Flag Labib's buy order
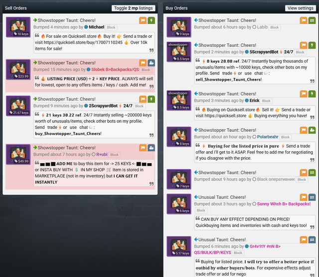This screenshot has width=319, height=277. [304, 20]
